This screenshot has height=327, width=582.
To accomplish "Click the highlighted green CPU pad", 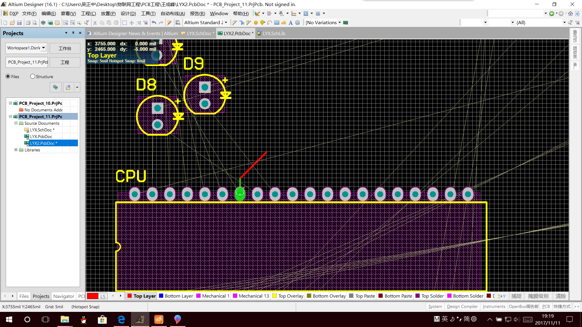I will [240, 194].
